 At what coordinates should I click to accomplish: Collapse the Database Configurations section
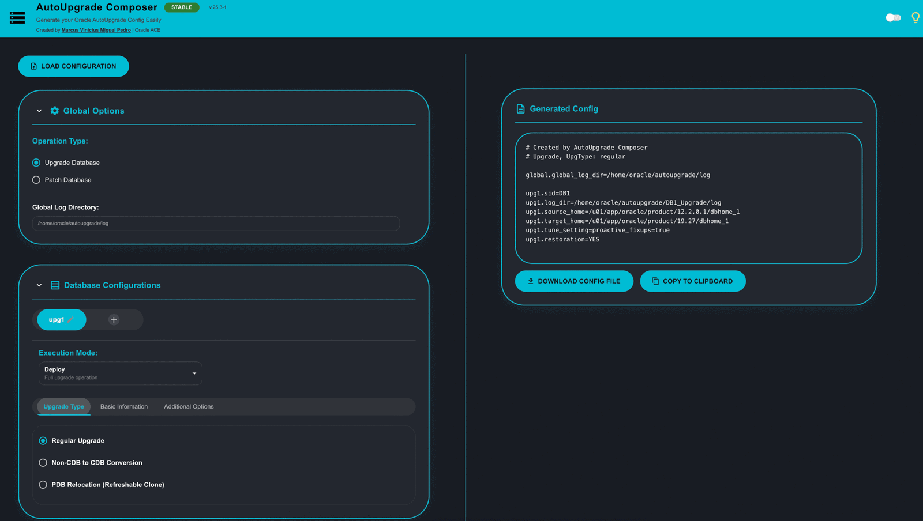click(39, 285)
